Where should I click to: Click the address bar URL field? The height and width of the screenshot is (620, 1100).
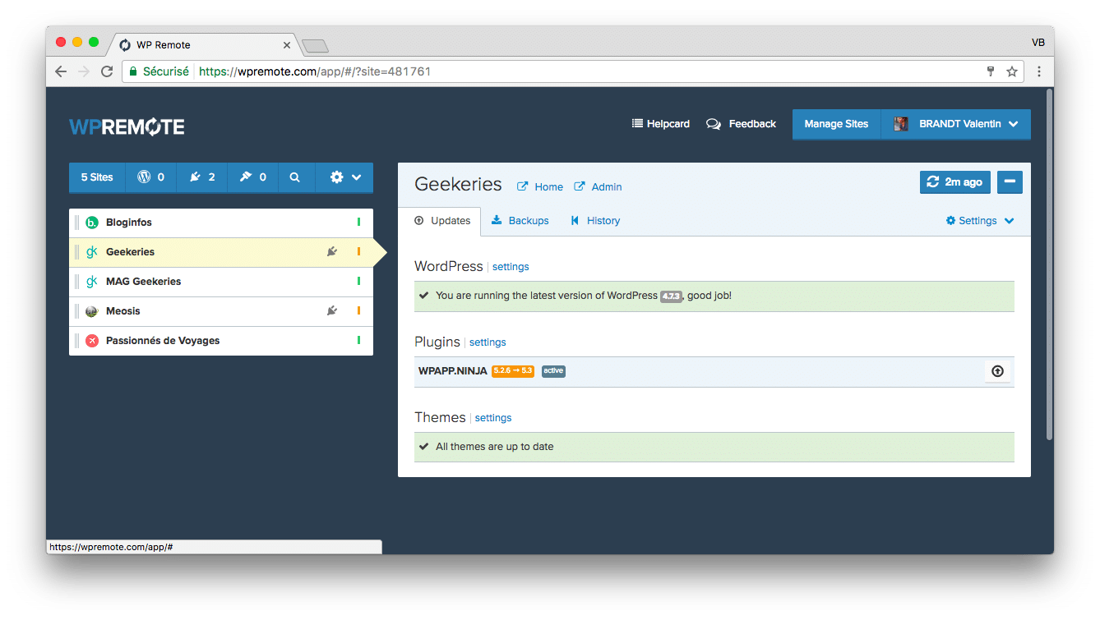click(574, 71)
